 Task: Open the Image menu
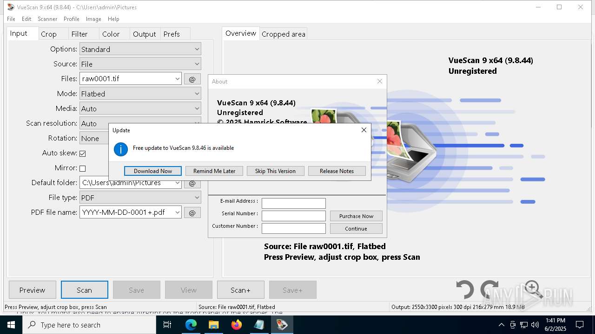93,19
